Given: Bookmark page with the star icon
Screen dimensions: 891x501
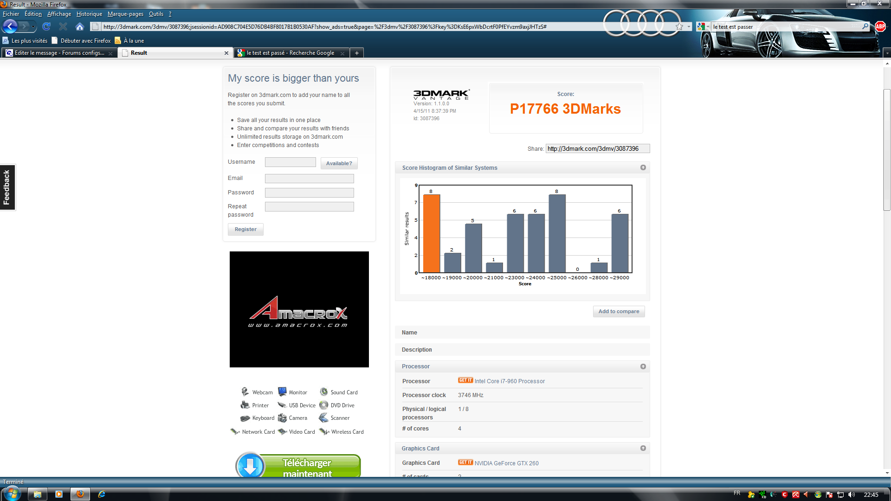Looking at the screenshot, I should click(679, 26).
